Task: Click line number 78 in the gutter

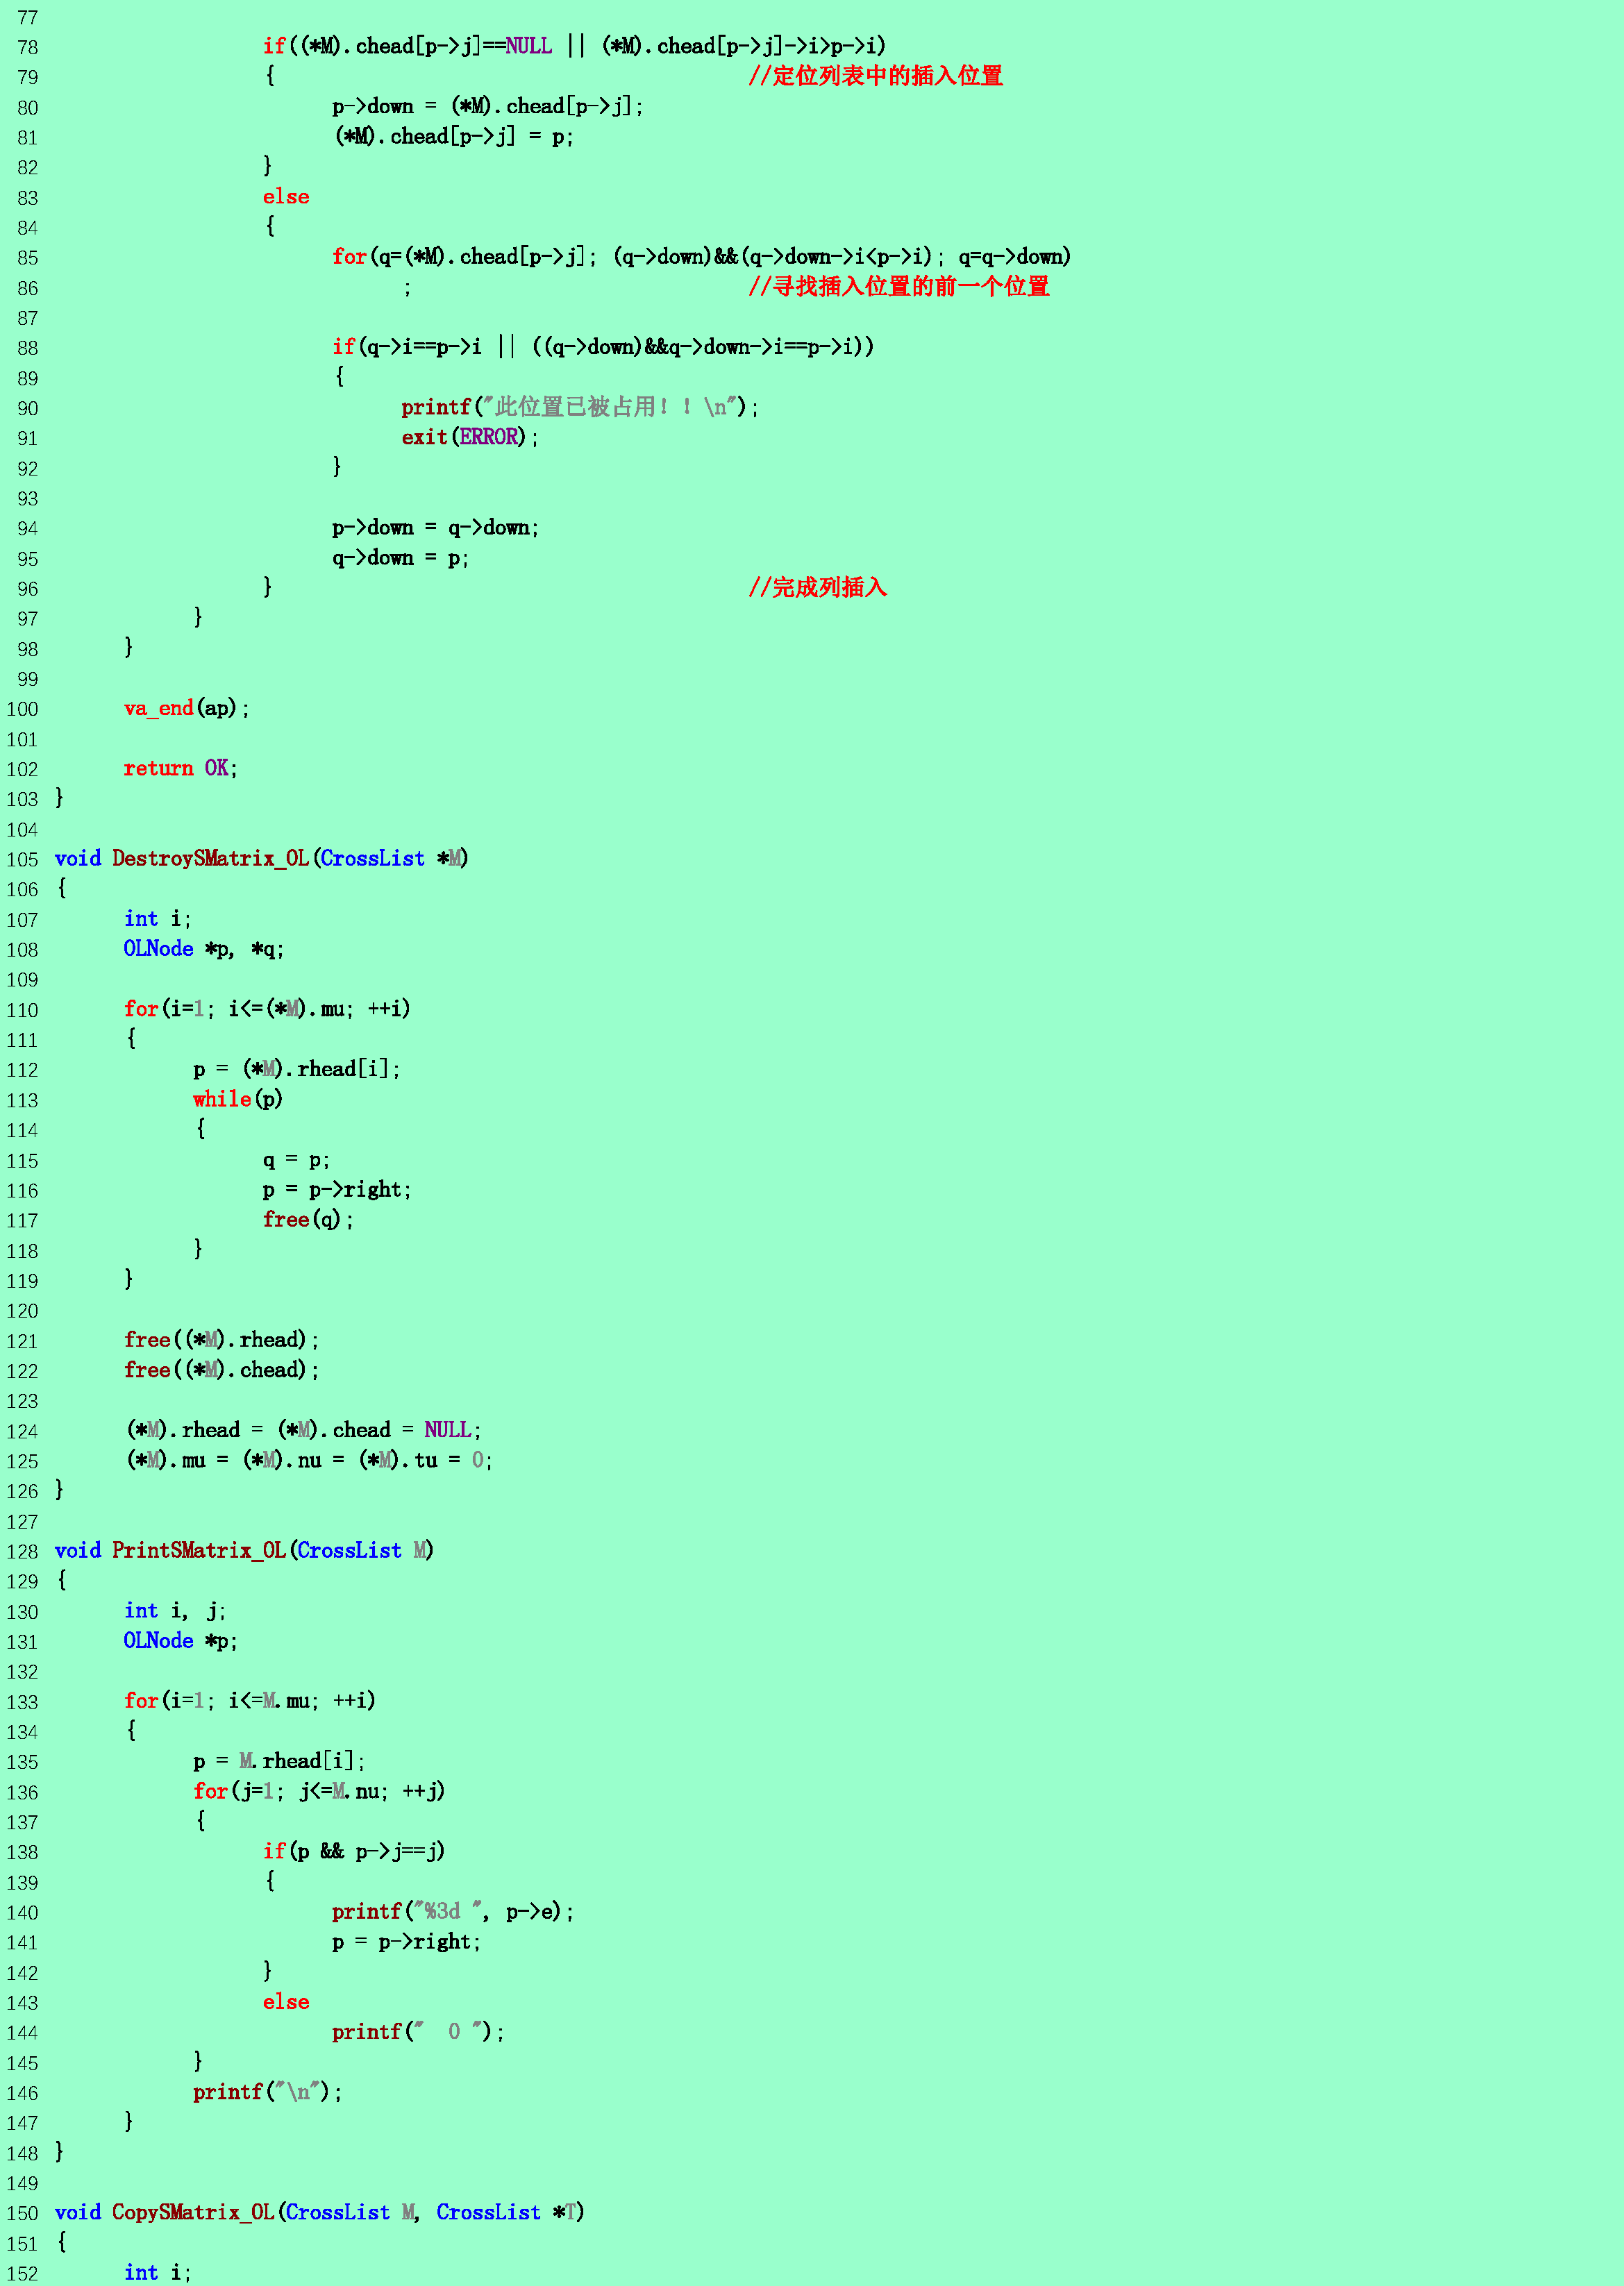Action: 27,47
